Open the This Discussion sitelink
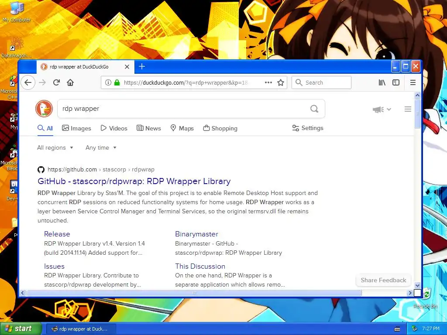This screenshot has width=447, height=335. click(200, 267)
